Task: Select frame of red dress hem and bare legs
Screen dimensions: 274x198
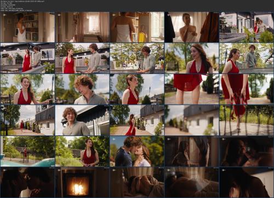Action: tap(192, 89)
